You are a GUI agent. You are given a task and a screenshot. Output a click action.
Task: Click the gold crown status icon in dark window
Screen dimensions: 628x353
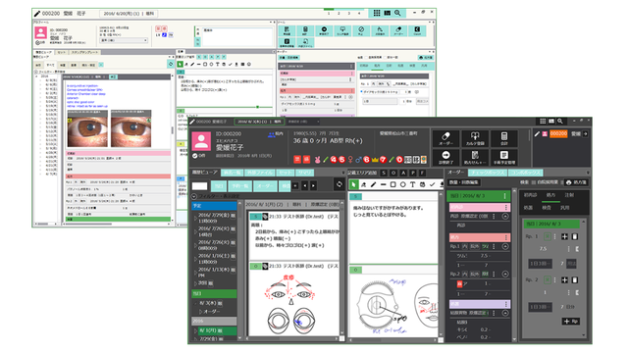pos(375,160)
